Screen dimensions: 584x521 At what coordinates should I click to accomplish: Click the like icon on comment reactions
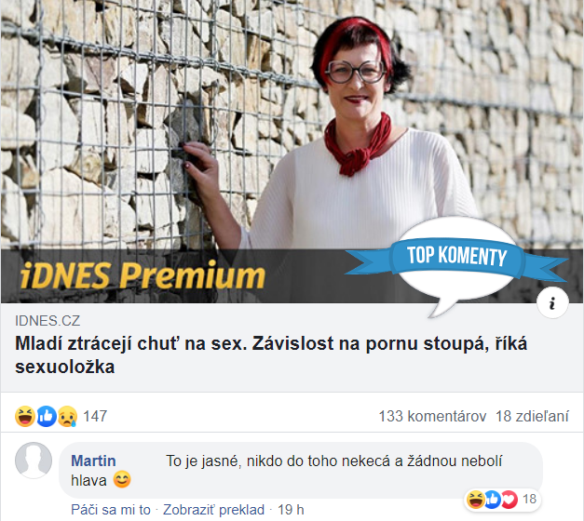pyautogui.click(x=493, y=499)
